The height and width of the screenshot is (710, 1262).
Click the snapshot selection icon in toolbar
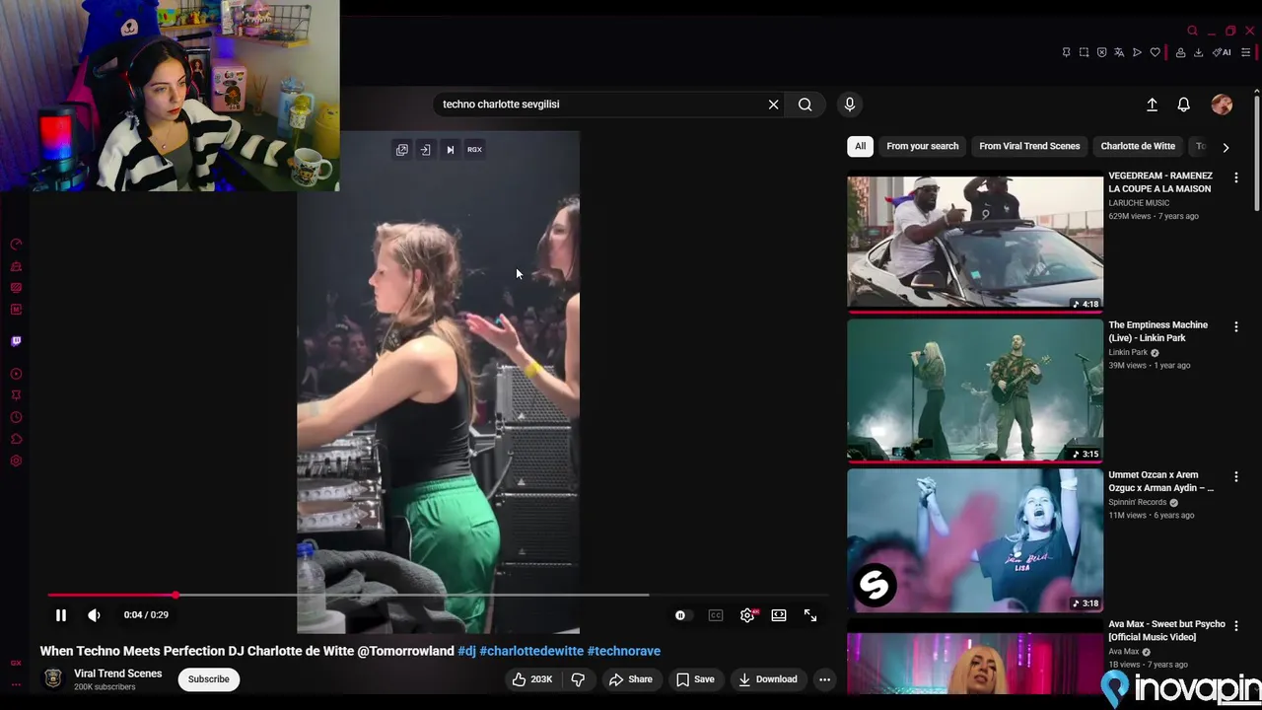pos(1084,52)
